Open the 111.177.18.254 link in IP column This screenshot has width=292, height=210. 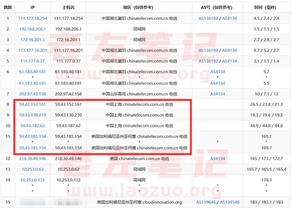click(x=32, y=18)
